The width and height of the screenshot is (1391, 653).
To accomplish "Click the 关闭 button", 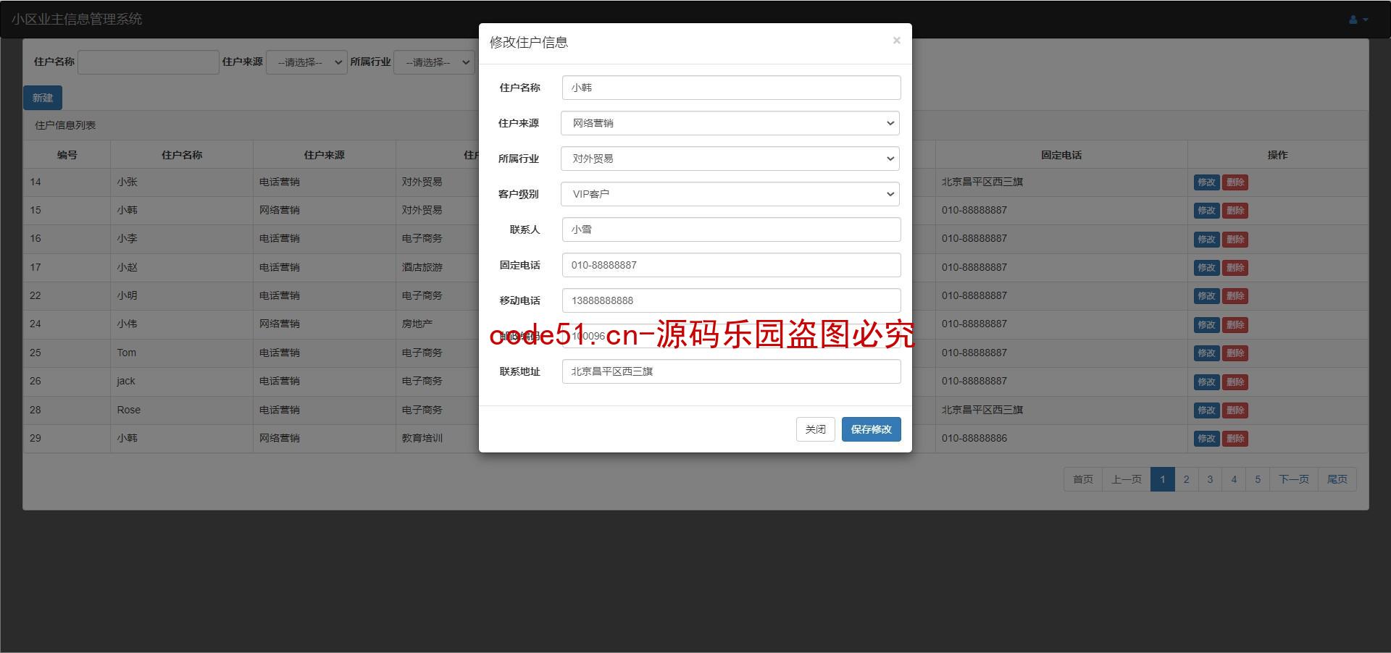I will (815, 429).
